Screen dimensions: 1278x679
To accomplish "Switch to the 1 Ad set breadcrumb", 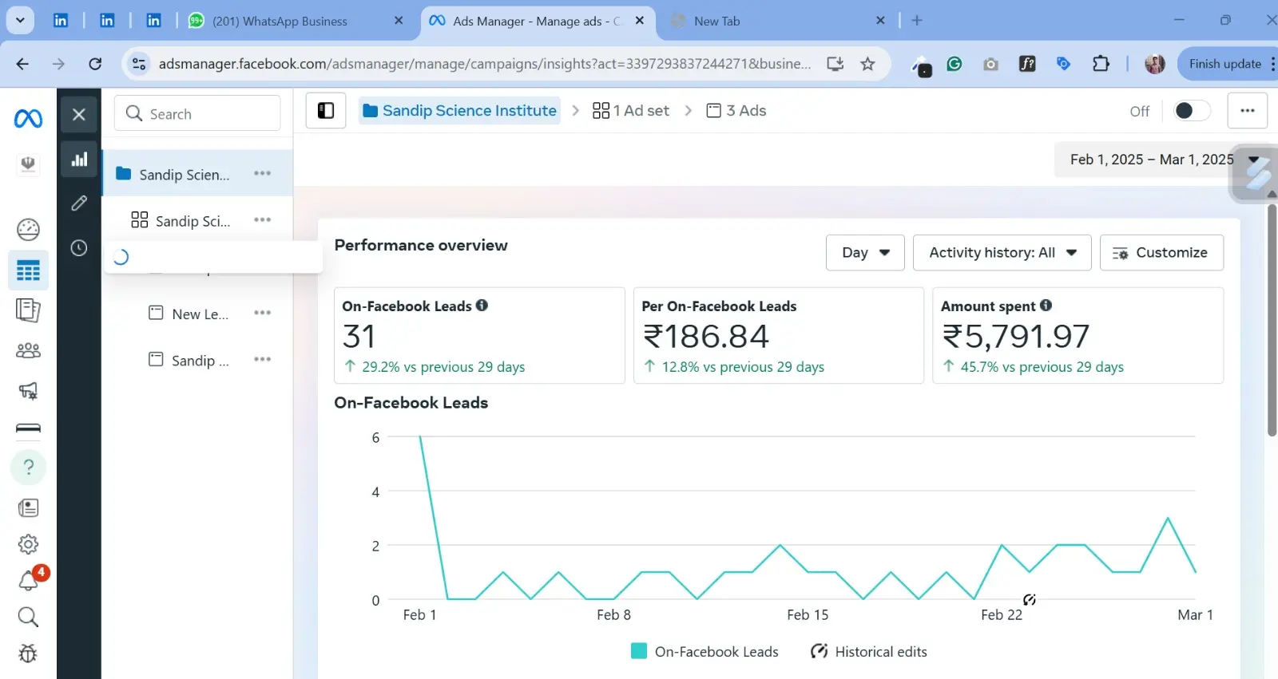I will pyautogui.click(x=631, y=111).
